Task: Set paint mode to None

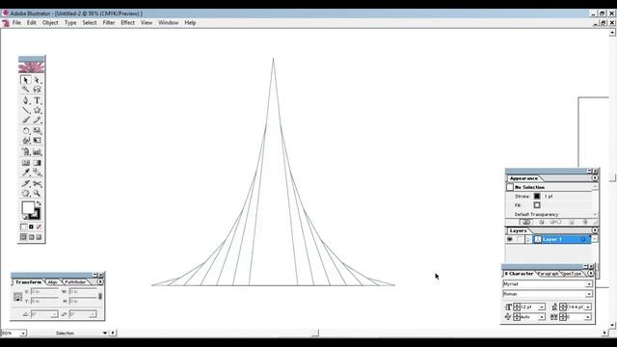Action: click(x=39, y=227)
